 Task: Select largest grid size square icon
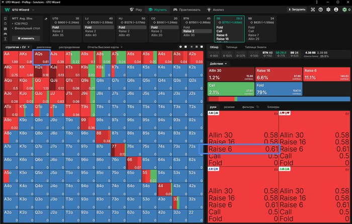[202, 47]
